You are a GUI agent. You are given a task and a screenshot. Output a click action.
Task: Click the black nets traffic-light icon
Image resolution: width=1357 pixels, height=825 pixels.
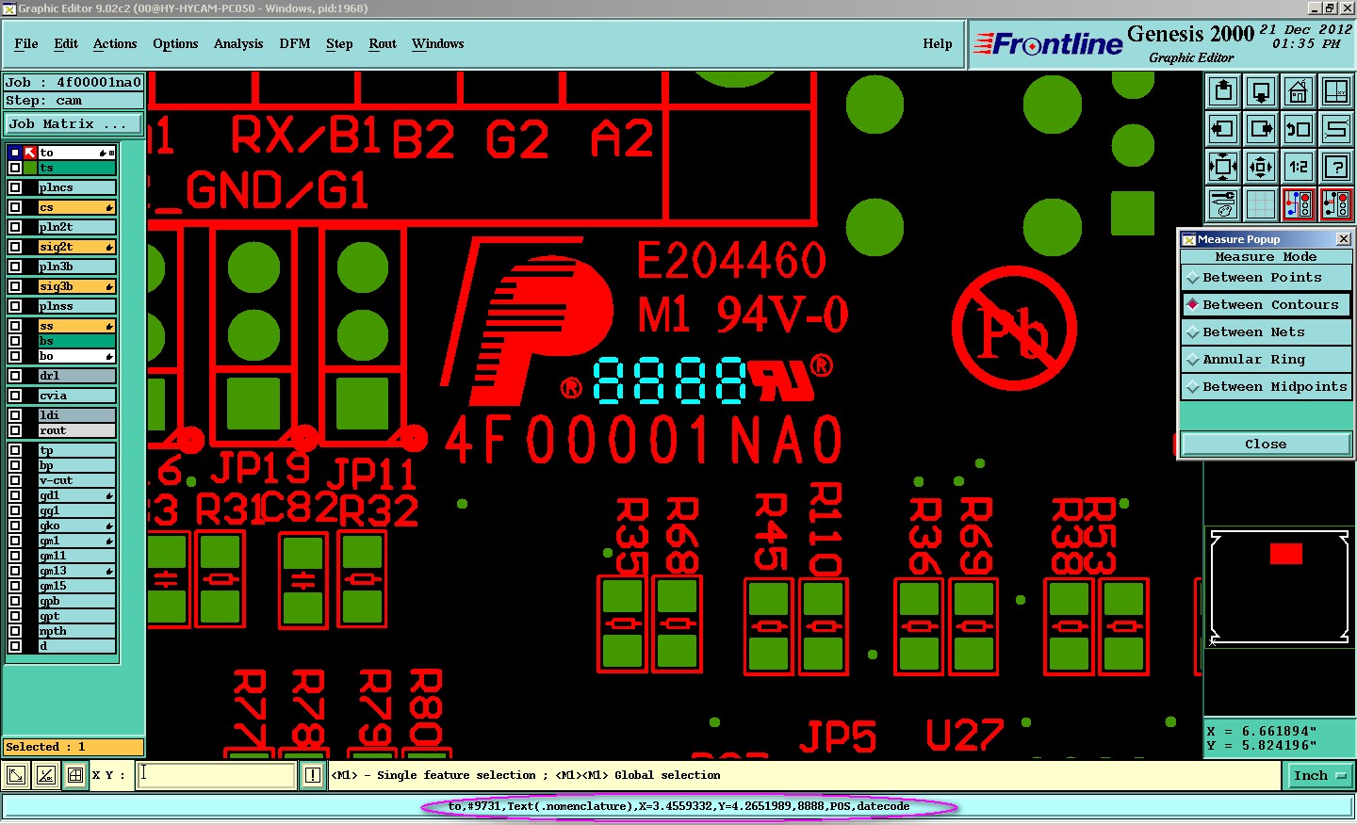coord(1336,204)
